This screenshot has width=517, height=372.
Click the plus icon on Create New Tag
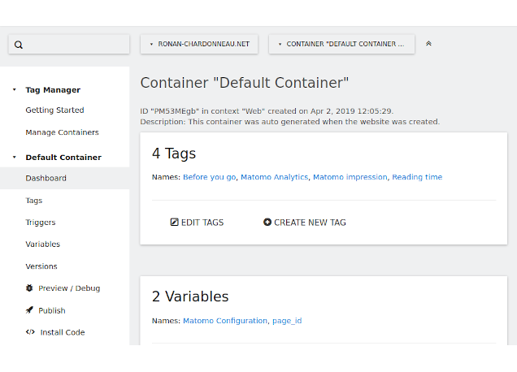(x=267, y=223)
